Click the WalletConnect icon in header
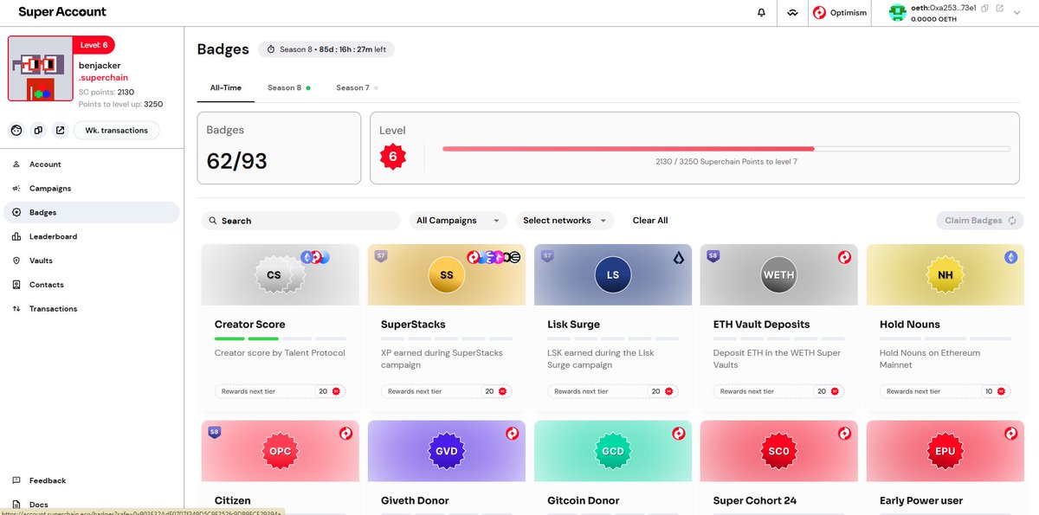1039x515 pixels. [791, 13]
